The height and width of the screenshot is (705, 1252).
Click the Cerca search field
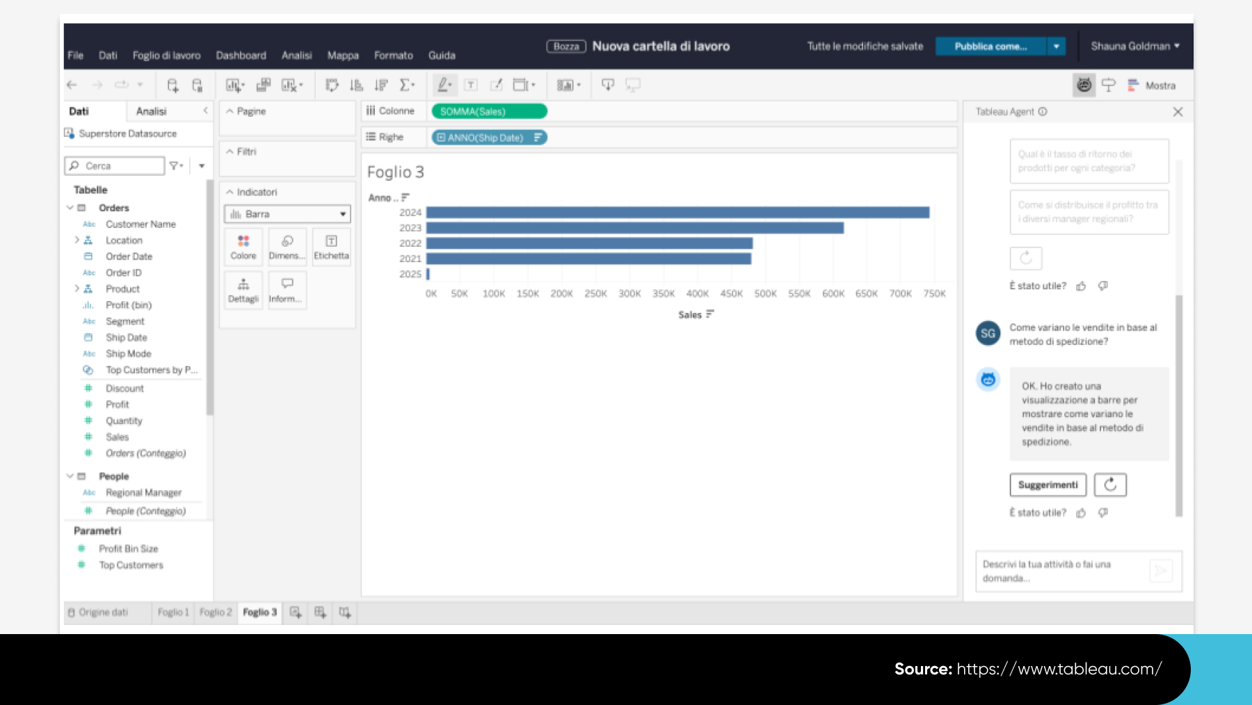point(115,165)
